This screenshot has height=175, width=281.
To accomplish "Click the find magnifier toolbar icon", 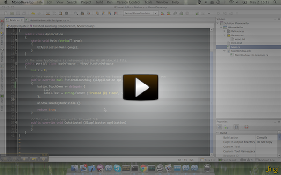I will click(76, 14).
